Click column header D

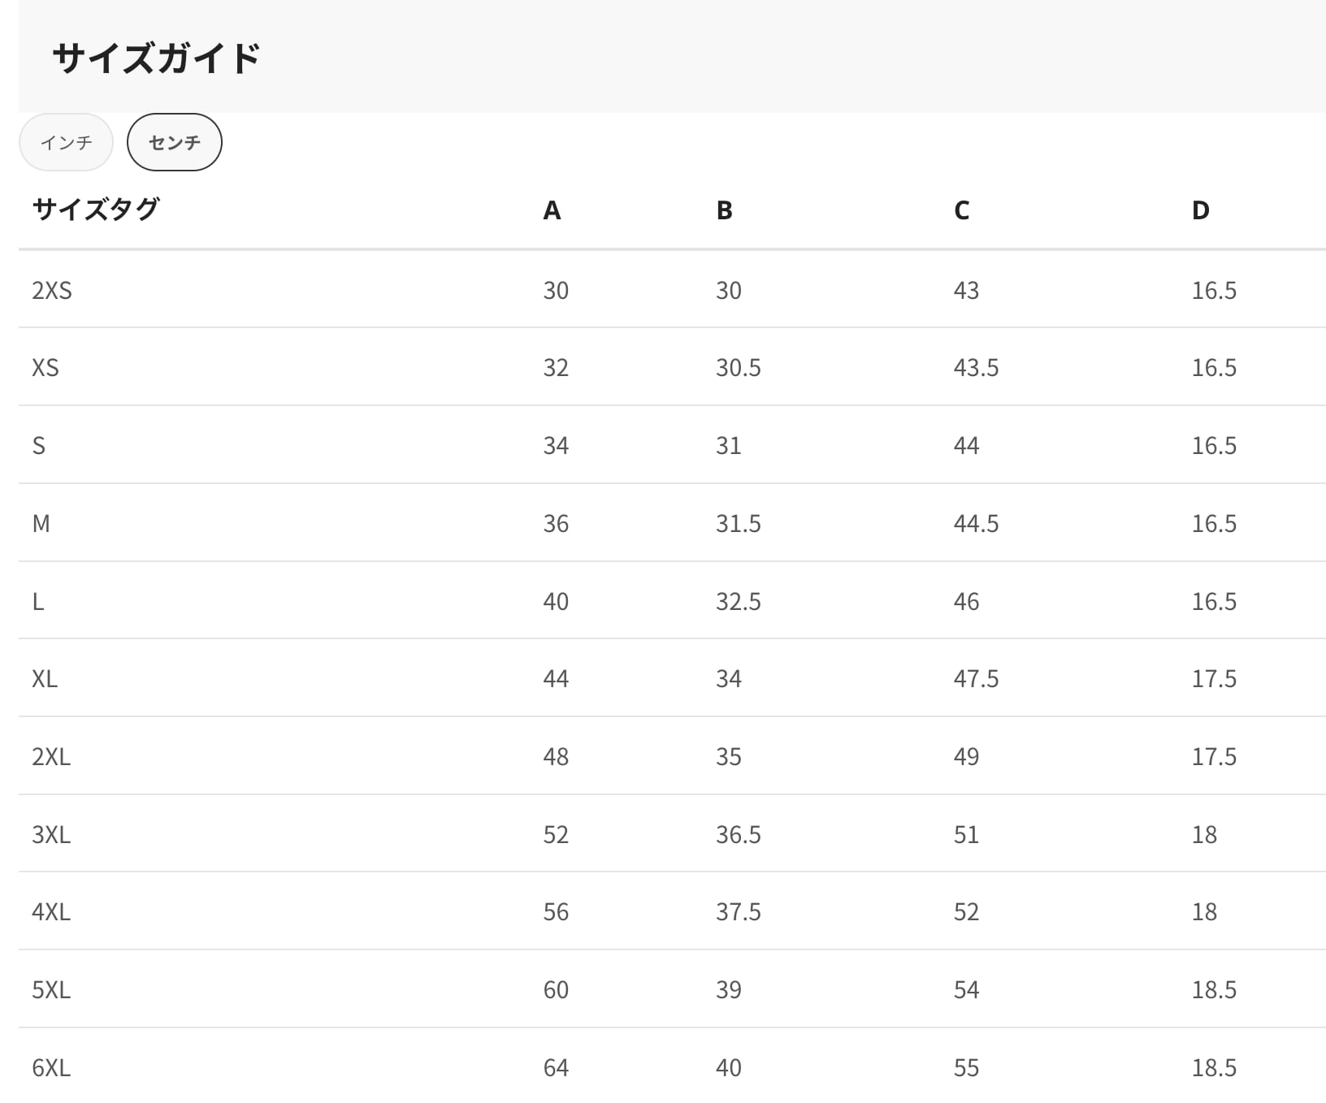pos(1200,210)
